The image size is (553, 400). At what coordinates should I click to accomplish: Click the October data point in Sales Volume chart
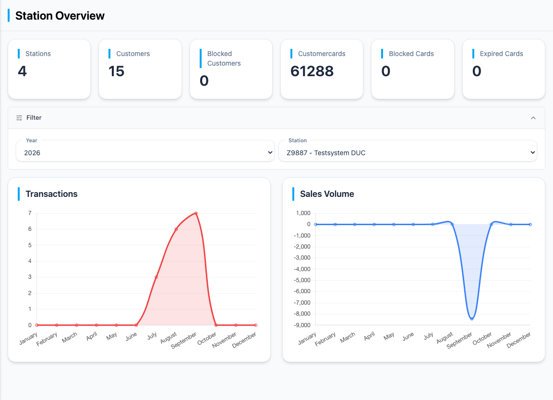click(x=491, y=225)
